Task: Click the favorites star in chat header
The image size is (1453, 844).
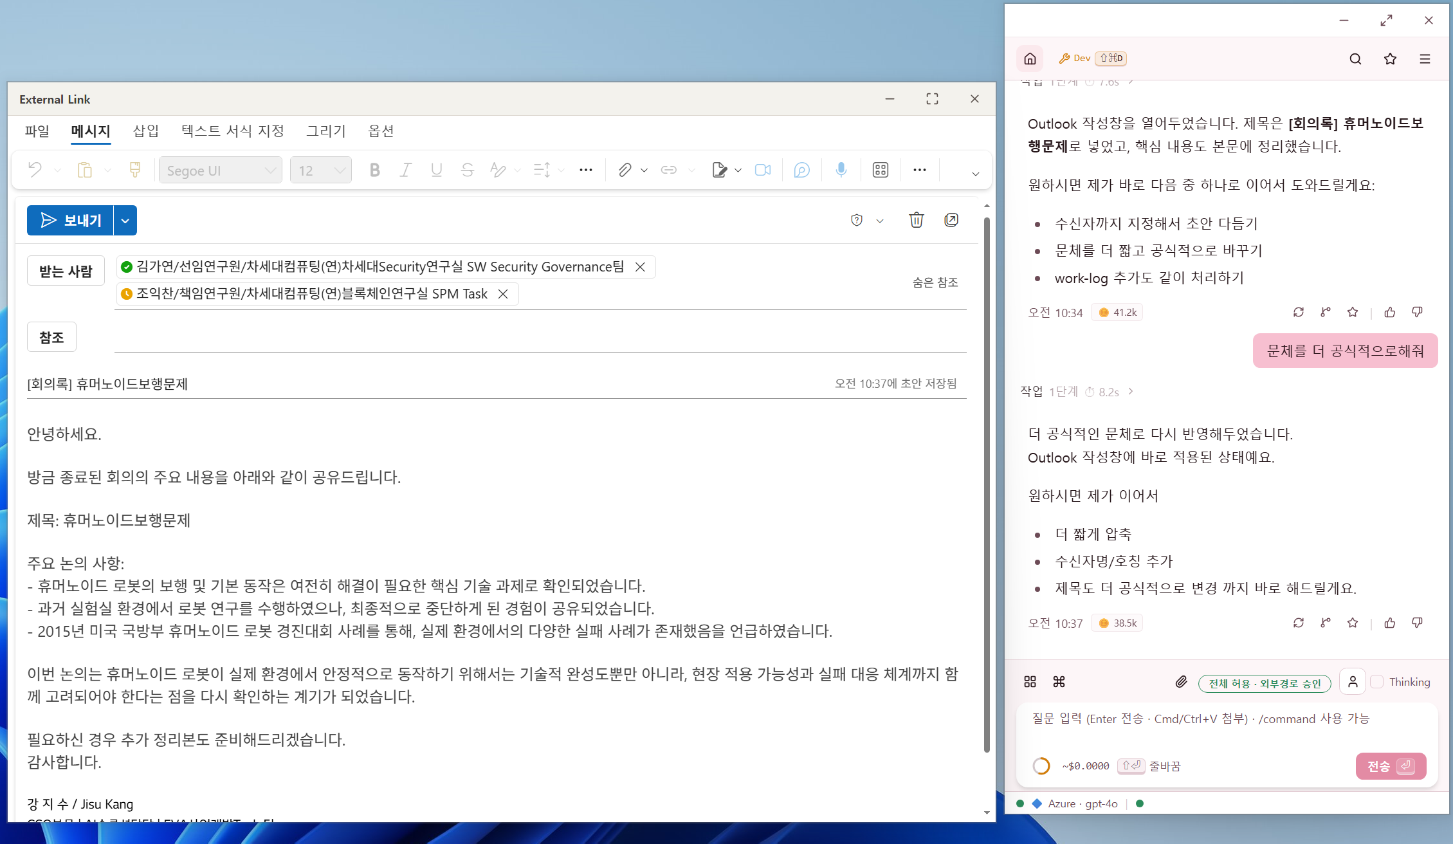Action: tap(1390, 59)
